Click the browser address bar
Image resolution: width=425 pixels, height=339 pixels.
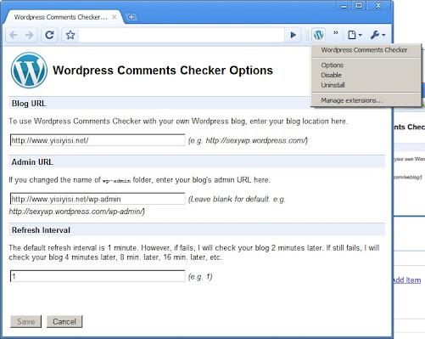[x=181, y=35]
